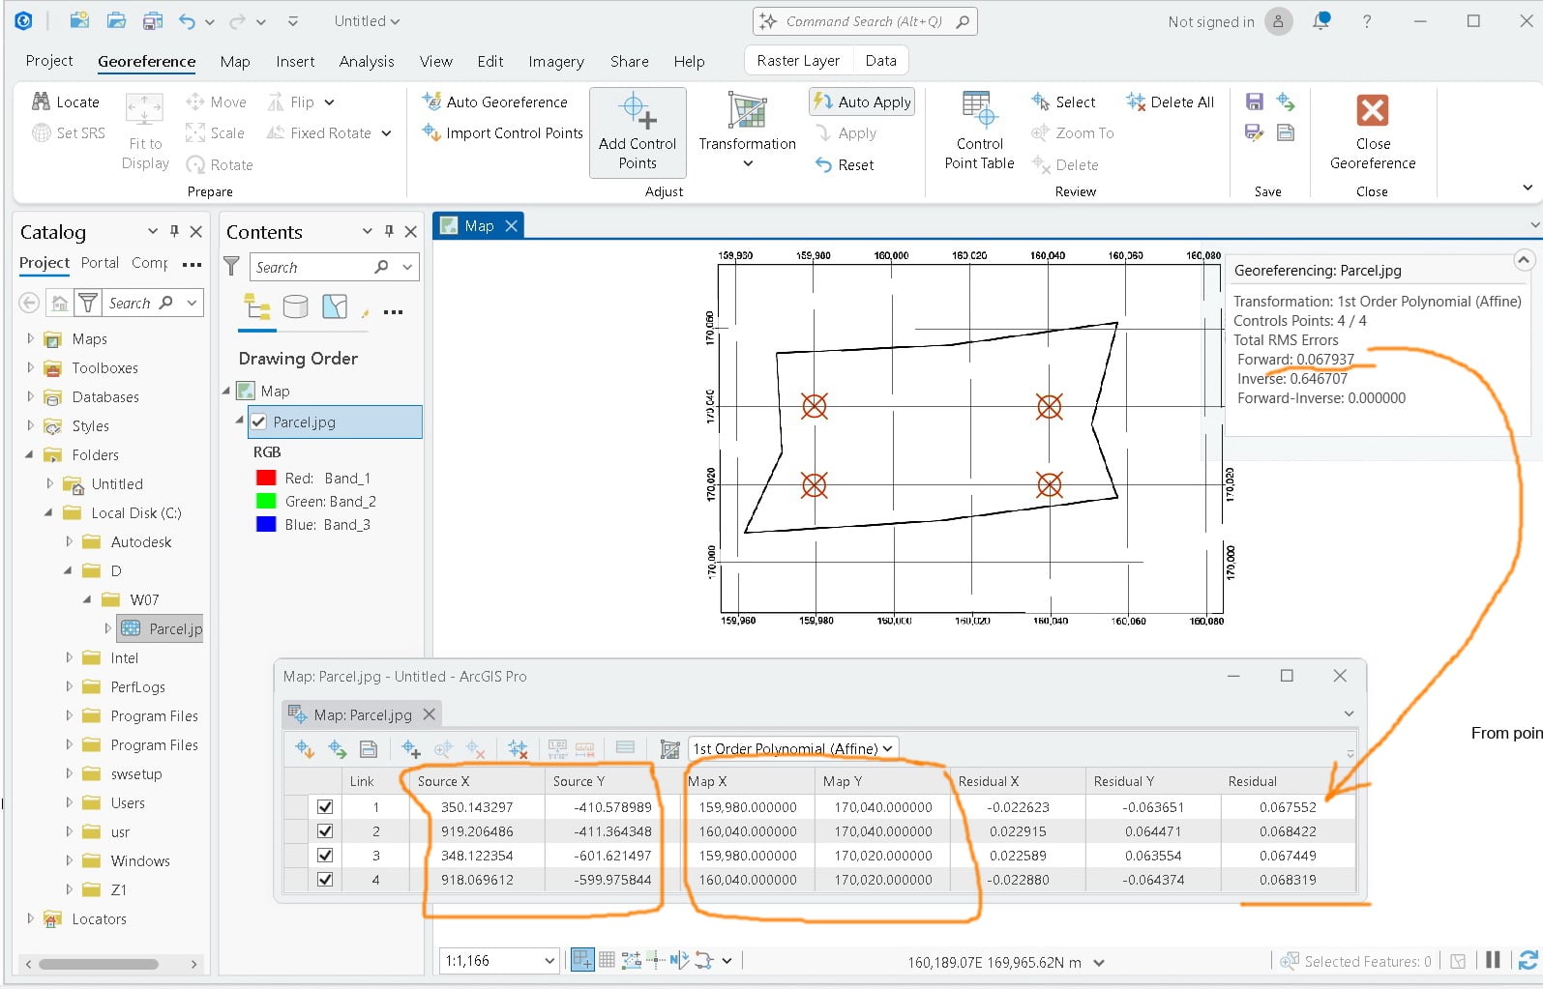Click Set SRS button
Viewport: 1543px width, 989px height.
point(69,132)
